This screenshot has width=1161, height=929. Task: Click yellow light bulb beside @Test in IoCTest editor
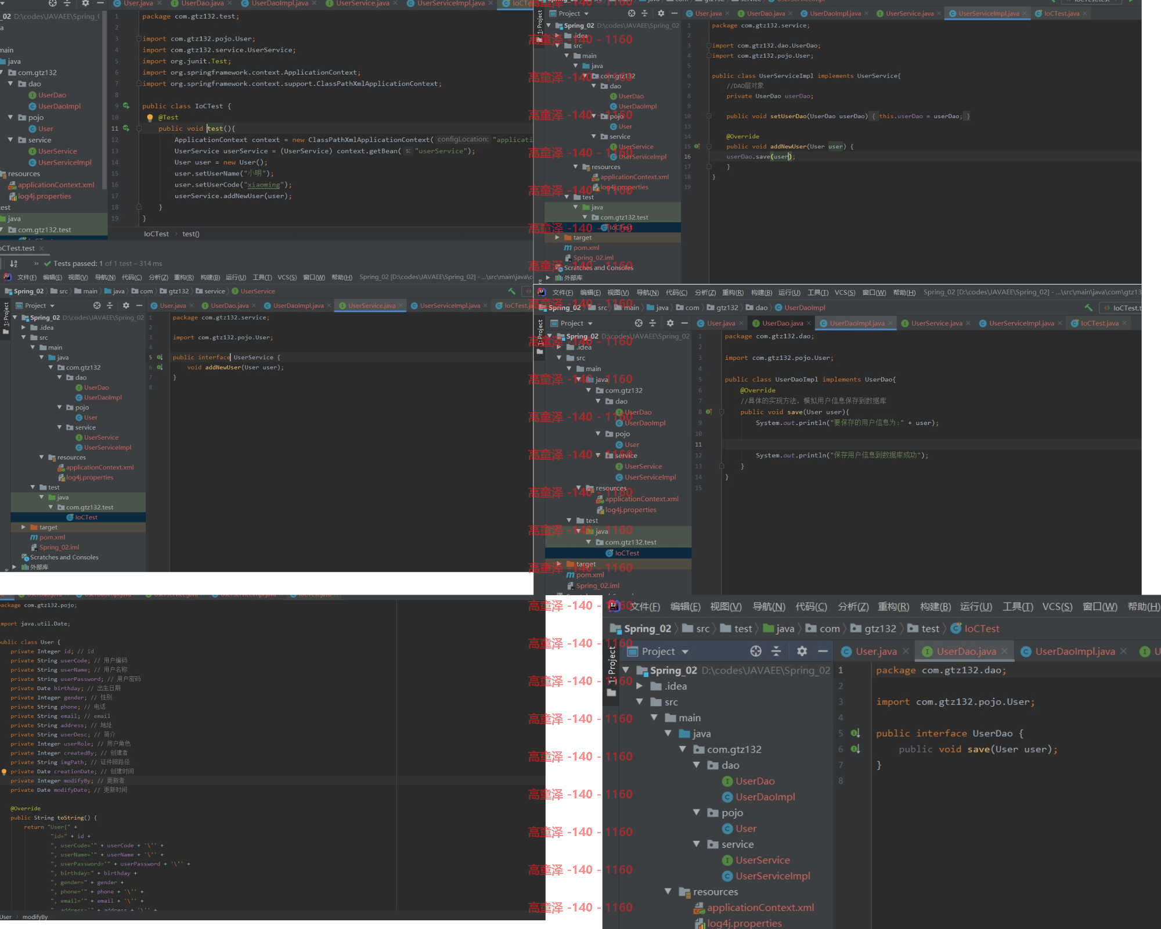(x=150, y=117)
